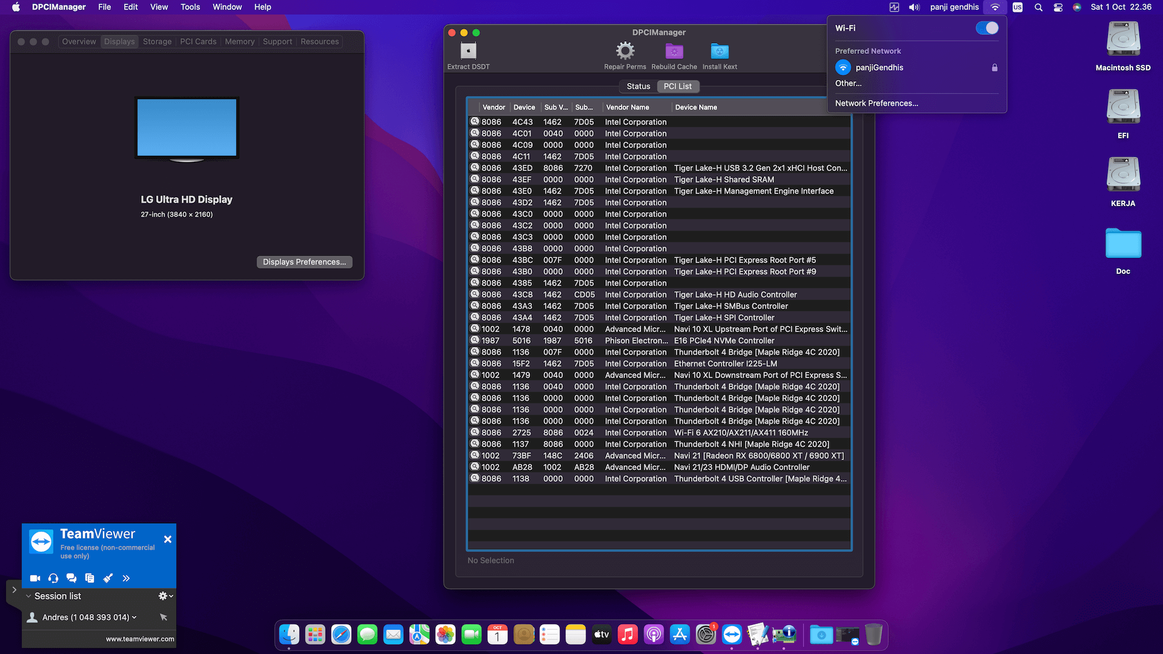Sort by the Vendor Name column header

[636, 107]
